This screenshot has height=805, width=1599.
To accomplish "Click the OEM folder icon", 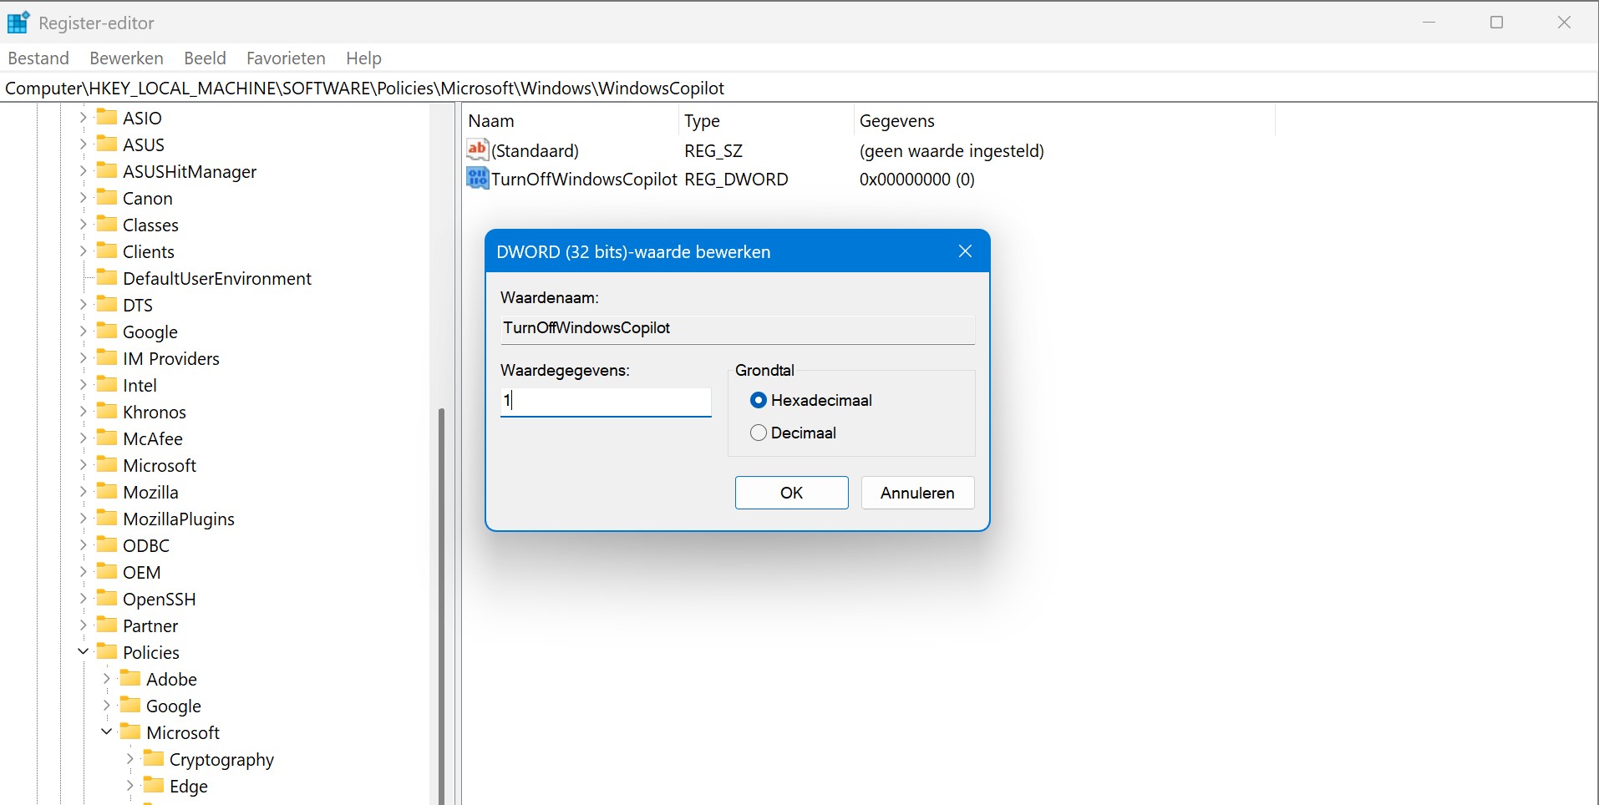I will click(x=107, y=571).
